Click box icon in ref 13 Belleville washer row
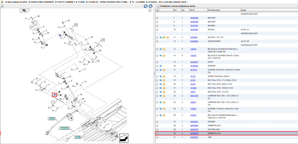 coord(164,49)
